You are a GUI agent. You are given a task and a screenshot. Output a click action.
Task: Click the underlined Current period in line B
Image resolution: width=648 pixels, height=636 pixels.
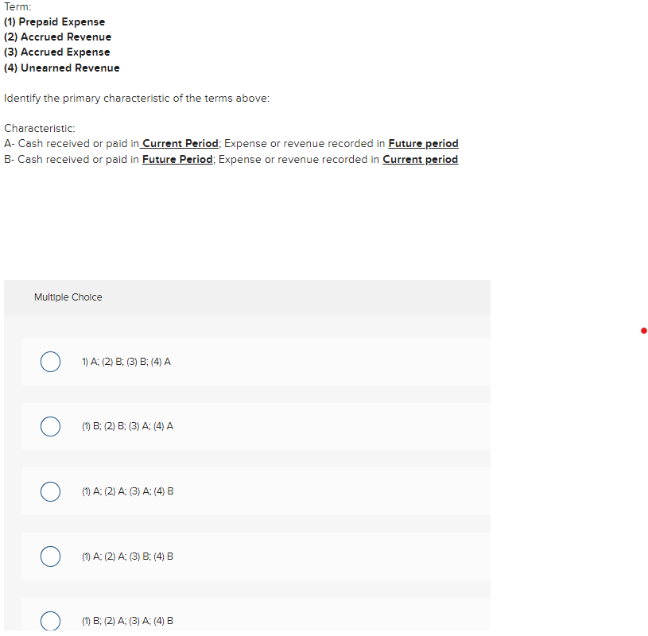click(x=420, y=159)
